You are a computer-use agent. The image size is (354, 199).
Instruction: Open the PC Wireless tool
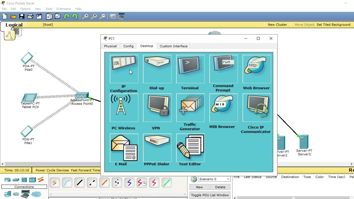pos(124,108)
